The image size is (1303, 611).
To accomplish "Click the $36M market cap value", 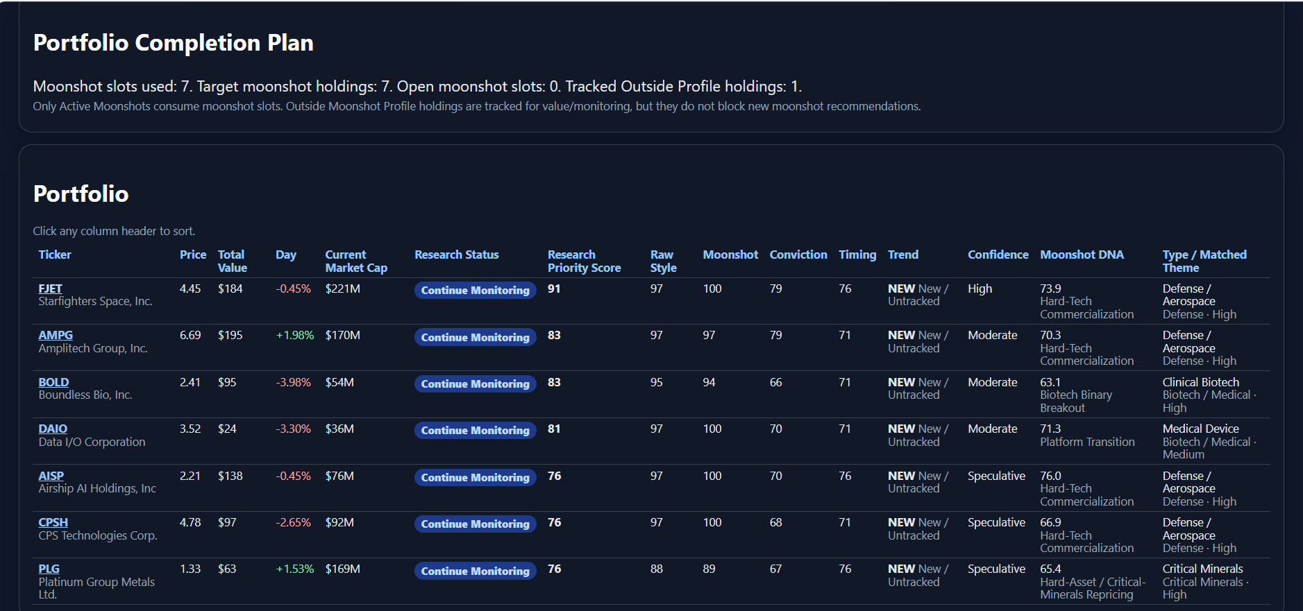I will coord(339,429).
